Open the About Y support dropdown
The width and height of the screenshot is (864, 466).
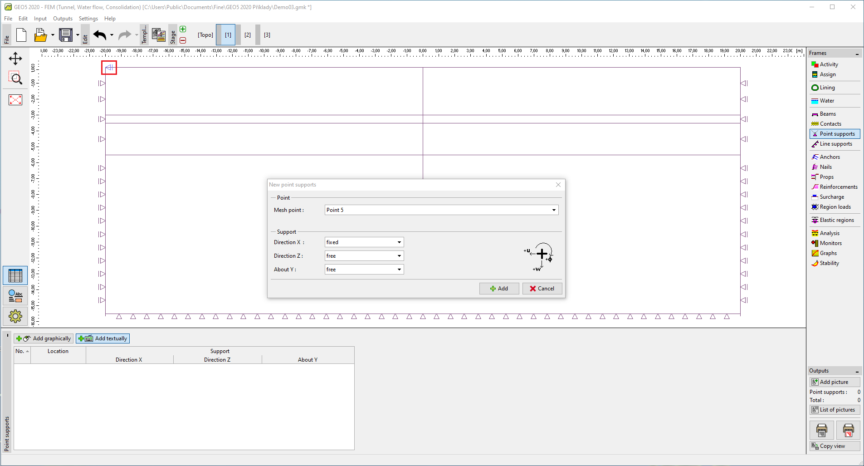(x=399, y=270)
